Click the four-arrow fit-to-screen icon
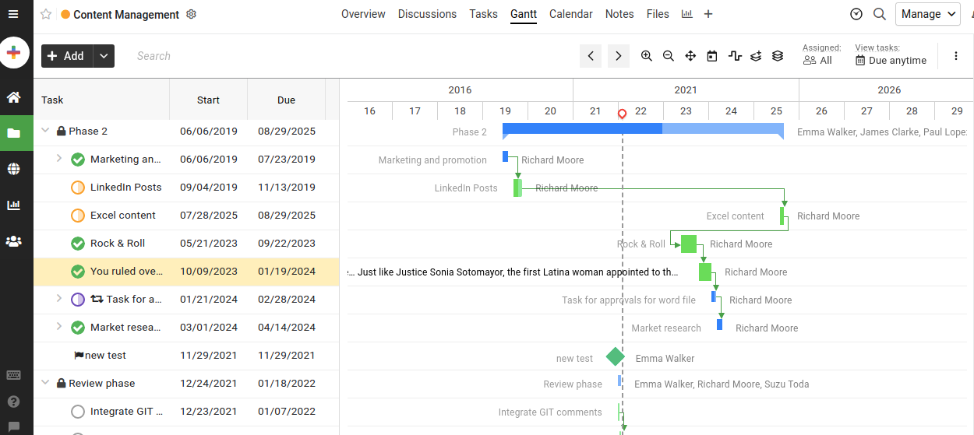Screen dimensions: 974x435 690,56
